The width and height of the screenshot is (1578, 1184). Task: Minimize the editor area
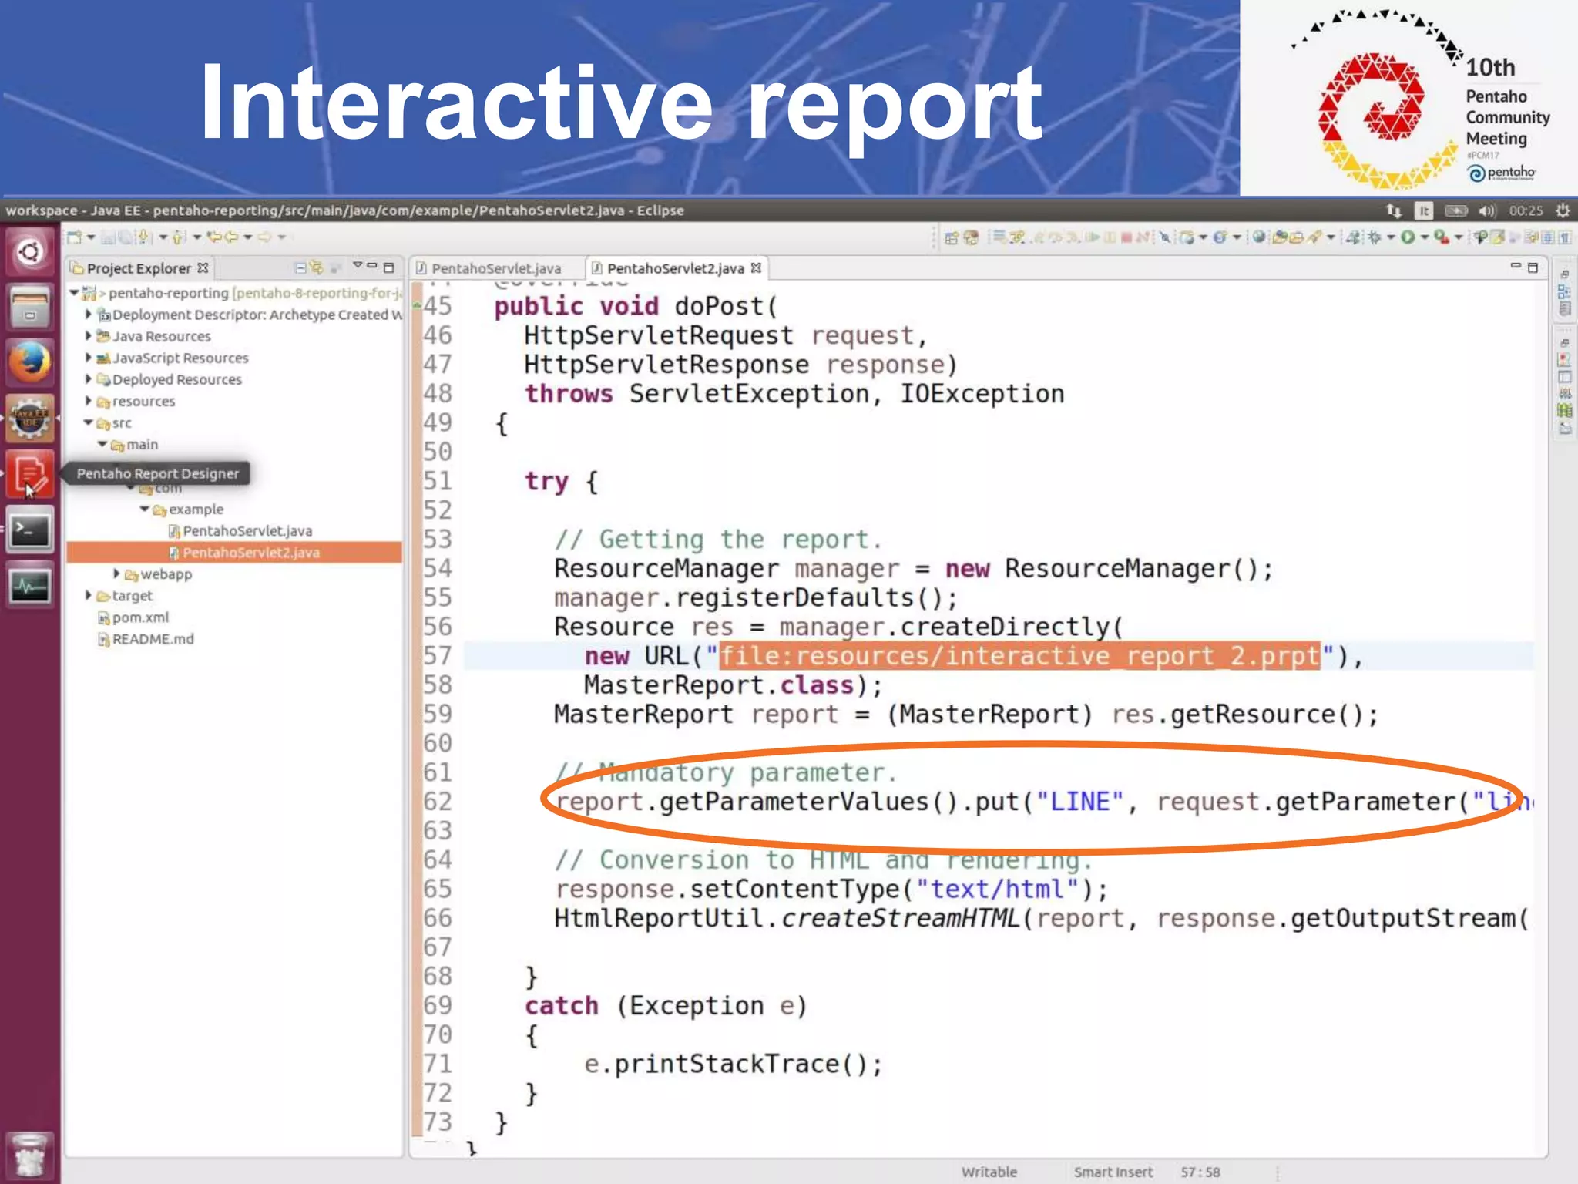click(1515, 266)
